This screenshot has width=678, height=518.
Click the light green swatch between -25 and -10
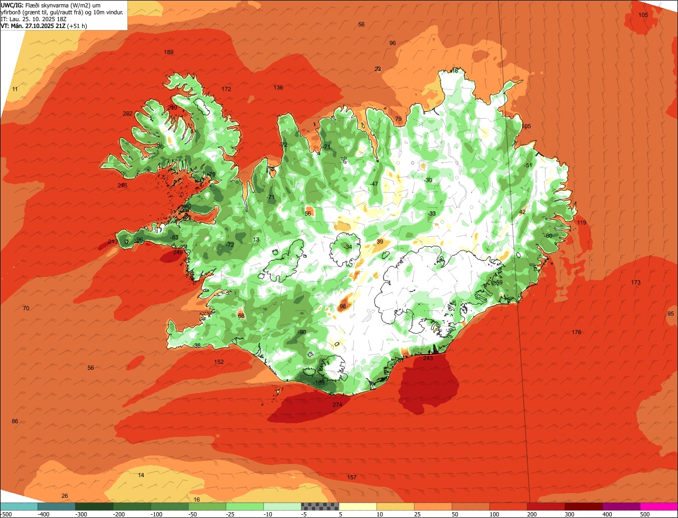pyautogui.click(x=245, y=506)
